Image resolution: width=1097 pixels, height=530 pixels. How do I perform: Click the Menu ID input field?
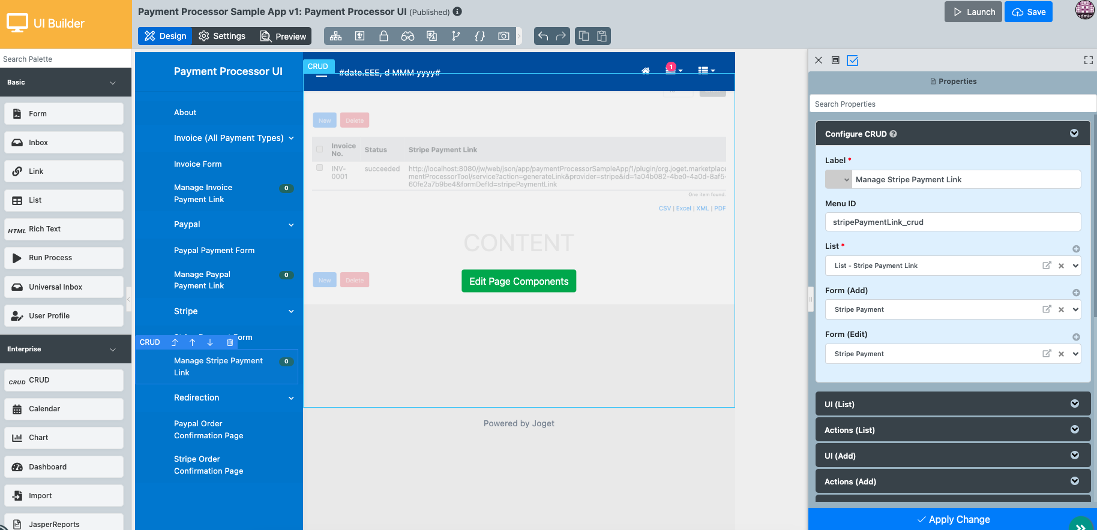click(x=952, y=222)
